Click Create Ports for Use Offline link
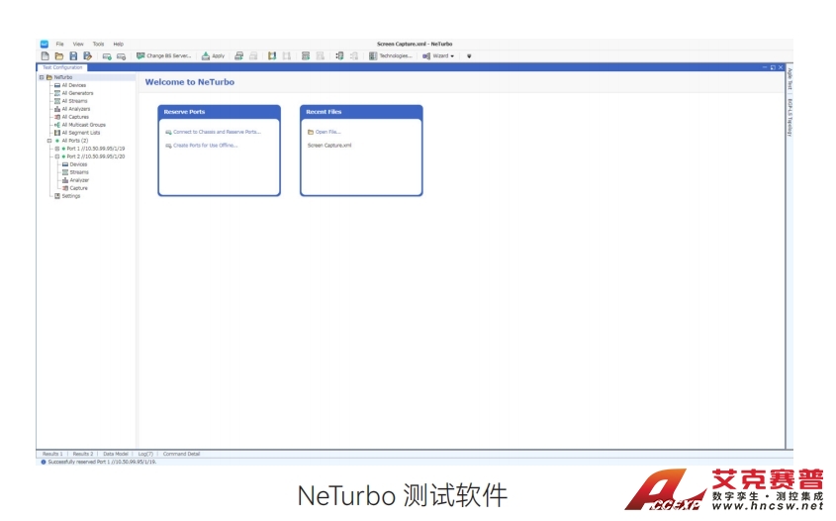The width and height of the screenshot is (836, 521). 206,145
